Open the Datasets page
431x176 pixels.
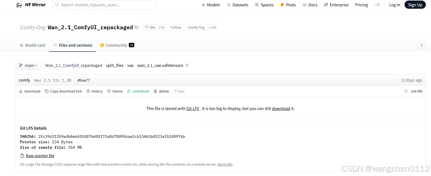point(237,5)
